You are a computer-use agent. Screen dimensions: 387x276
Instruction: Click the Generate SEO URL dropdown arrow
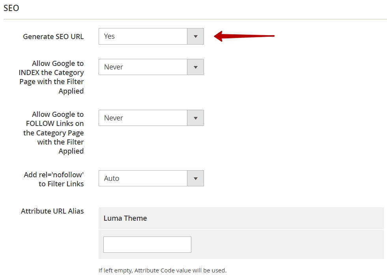point(196,36)
